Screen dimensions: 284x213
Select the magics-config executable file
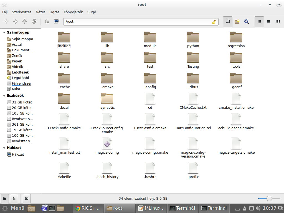coord(107,146)
